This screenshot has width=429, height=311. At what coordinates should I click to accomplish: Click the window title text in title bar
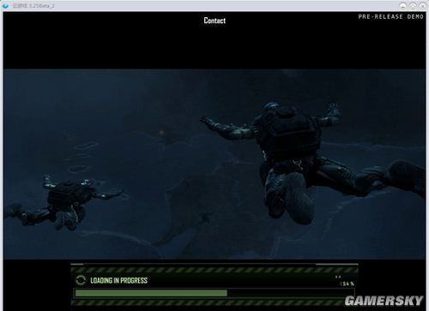click(33, 5)
